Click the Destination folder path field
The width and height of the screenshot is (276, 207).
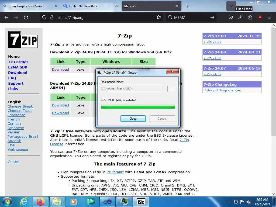[x=131, y=88]
